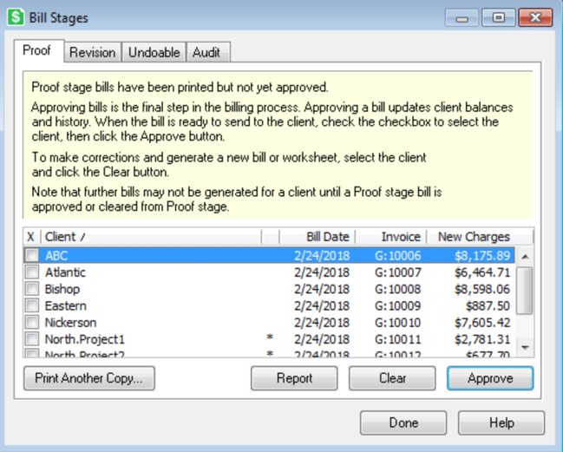Screen dimensions: 563x452
Task: Click the New Charges column header
Action: point(474,237)
